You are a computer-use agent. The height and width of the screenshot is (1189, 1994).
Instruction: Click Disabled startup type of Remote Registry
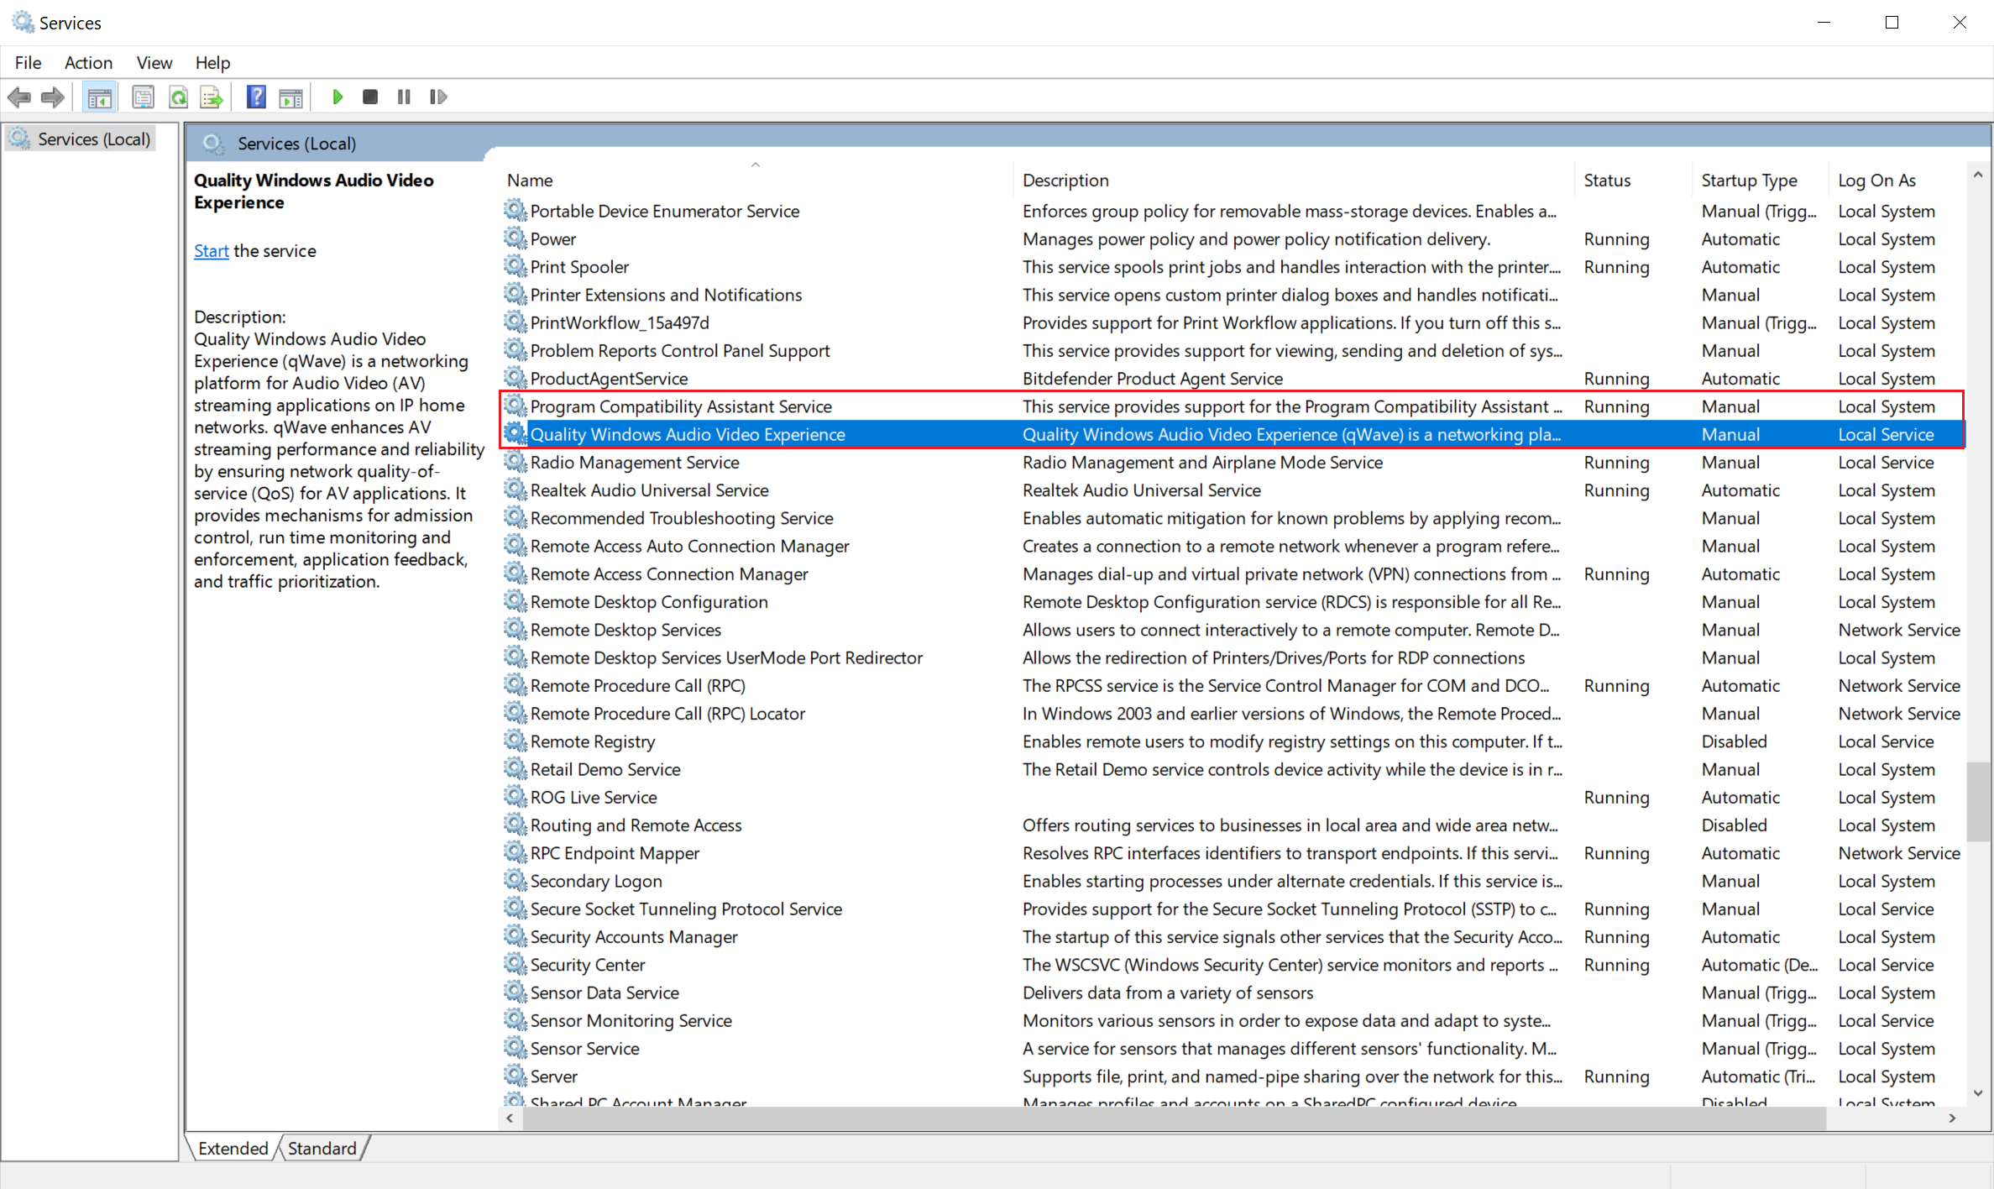tap(1734, 741)
